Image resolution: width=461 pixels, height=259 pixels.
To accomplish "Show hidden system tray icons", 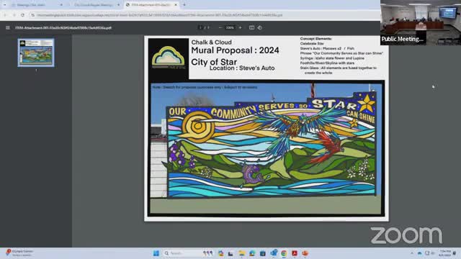I will click(x=412, y=253).
